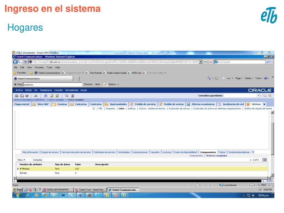Image resolution: width=284 pixels, height=213 pixels.
Task: Expand the Page menu in IE command bar
Action: coord(239,78)
